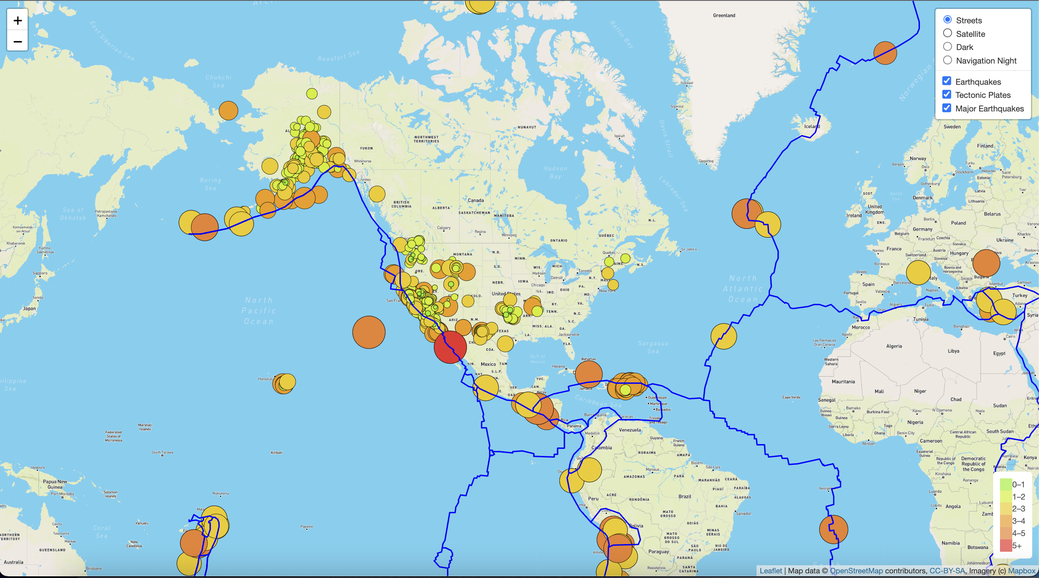Switch basemap to Satellite
1039x578 pixels.
(x=947, y=33)
